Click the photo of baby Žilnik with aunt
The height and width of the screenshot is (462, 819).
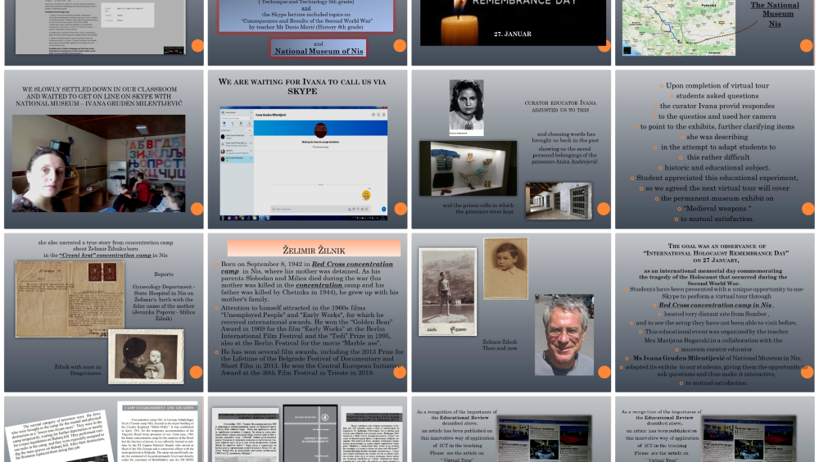point(147,356)
